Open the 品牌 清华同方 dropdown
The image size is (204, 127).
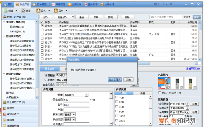86,95
